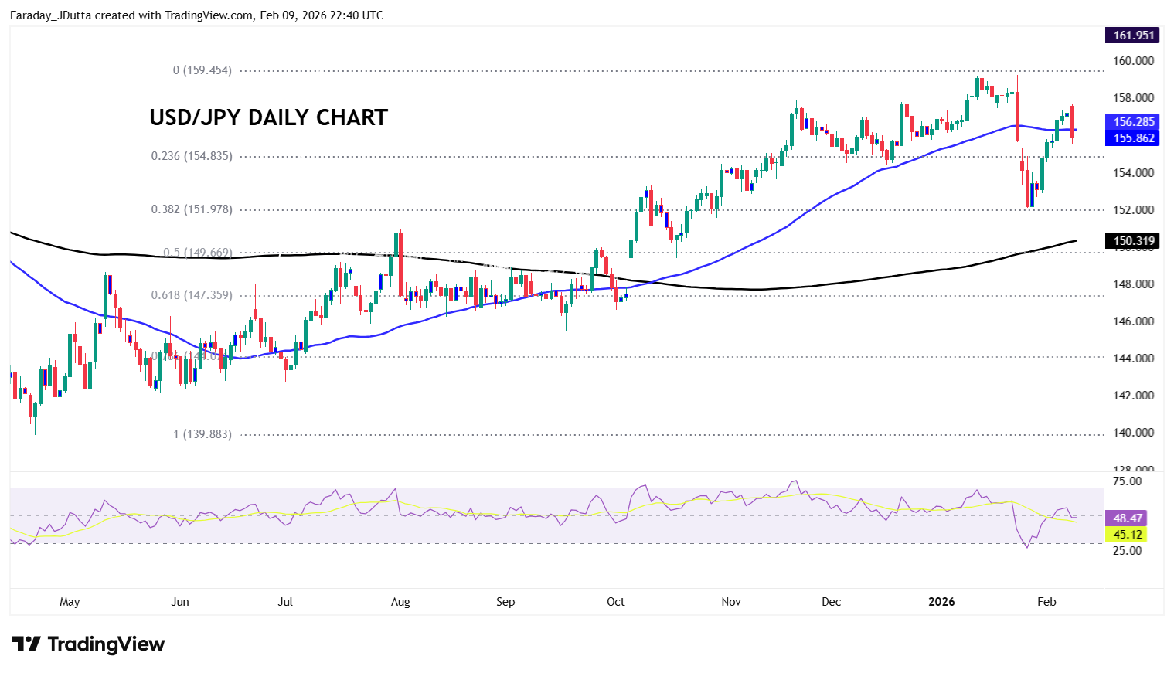
Task: Select the 0 (159.454) Fibonacci level label
Action: [x=202, y=70]
